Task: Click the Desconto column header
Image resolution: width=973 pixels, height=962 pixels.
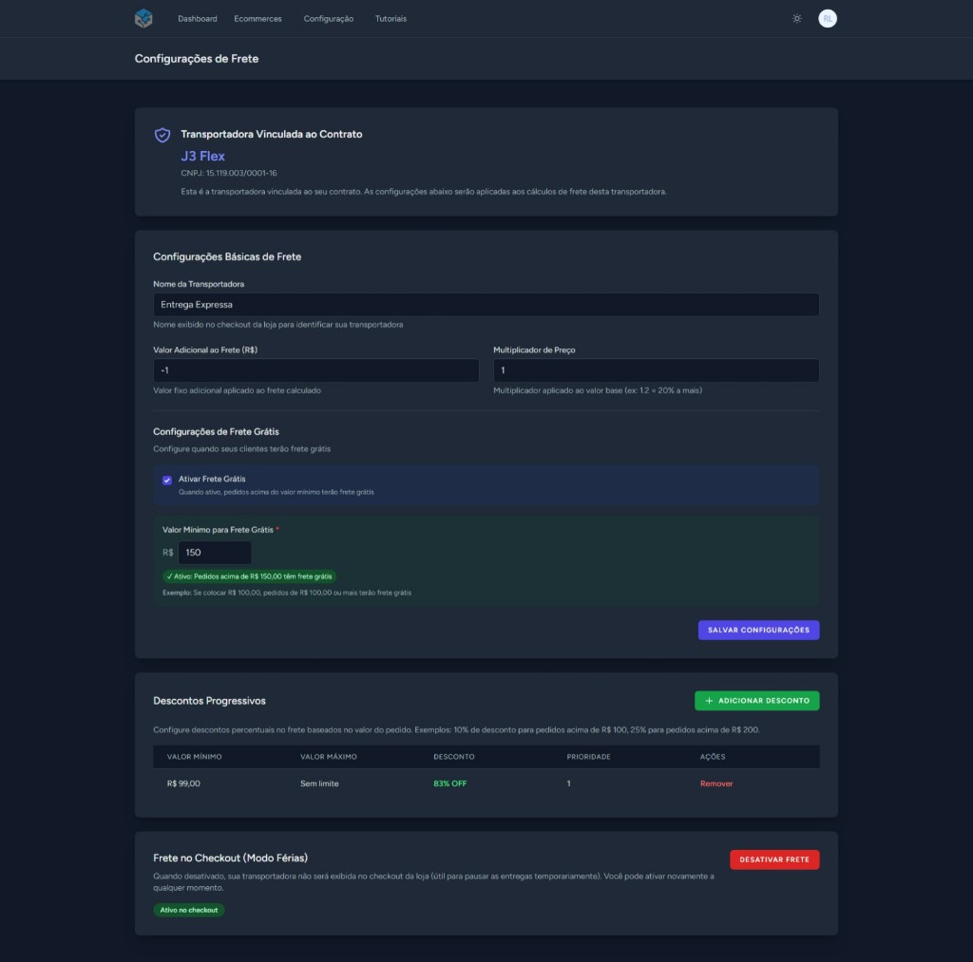Action: 453,757
